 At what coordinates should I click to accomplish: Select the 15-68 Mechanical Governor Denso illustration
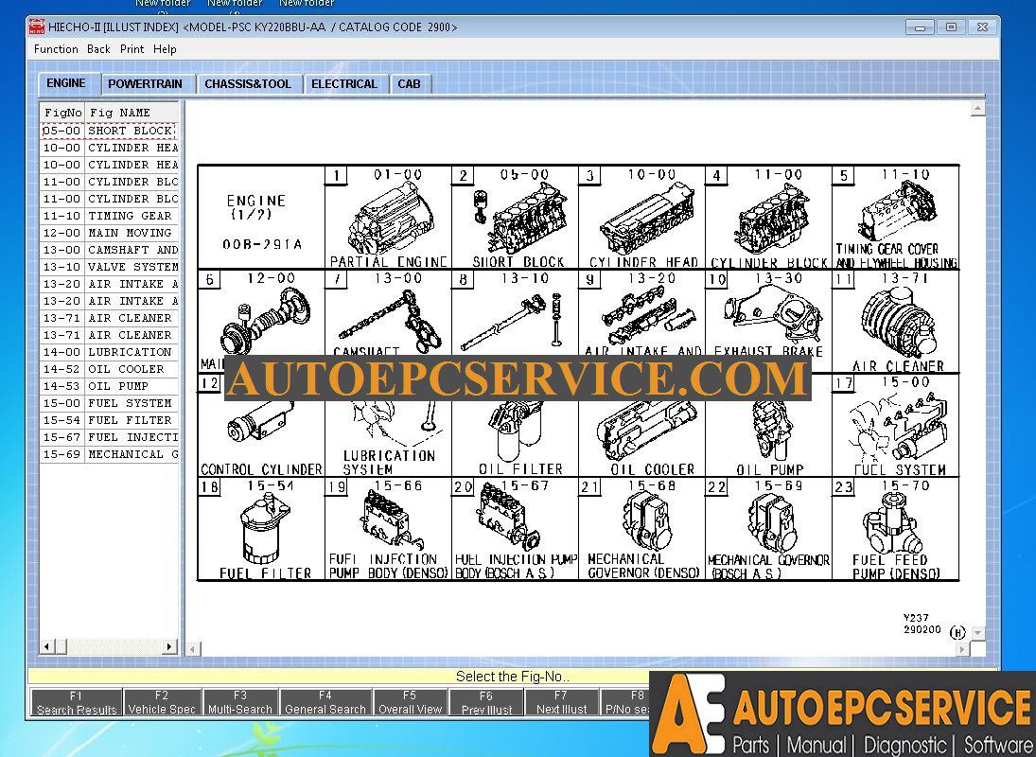pos(641,529)
